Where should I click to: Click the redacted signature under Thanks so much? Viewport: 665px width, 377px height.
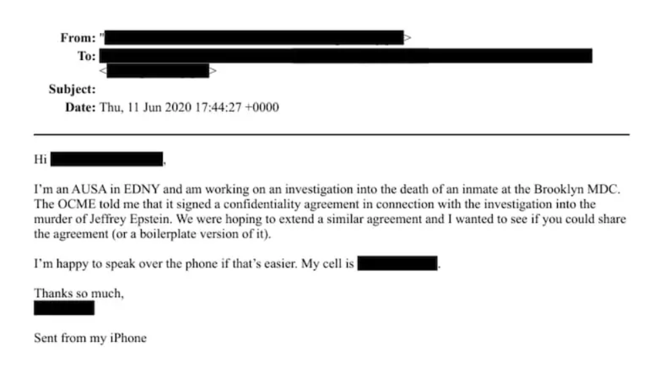64,308
